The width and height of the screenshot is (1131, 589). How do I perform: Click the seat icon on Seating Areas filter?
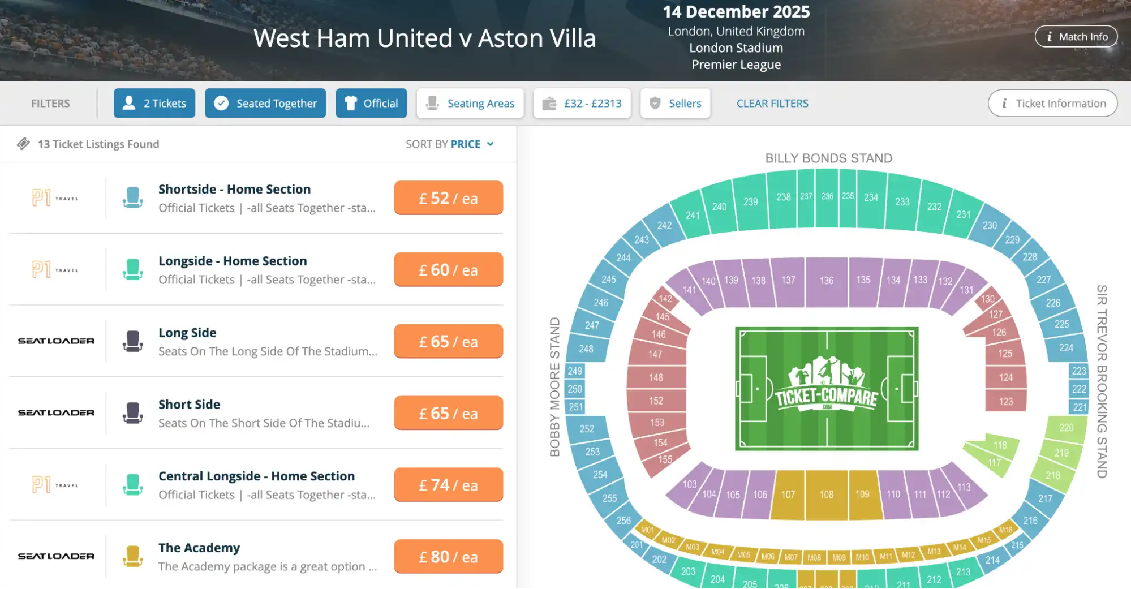[433, 103]
